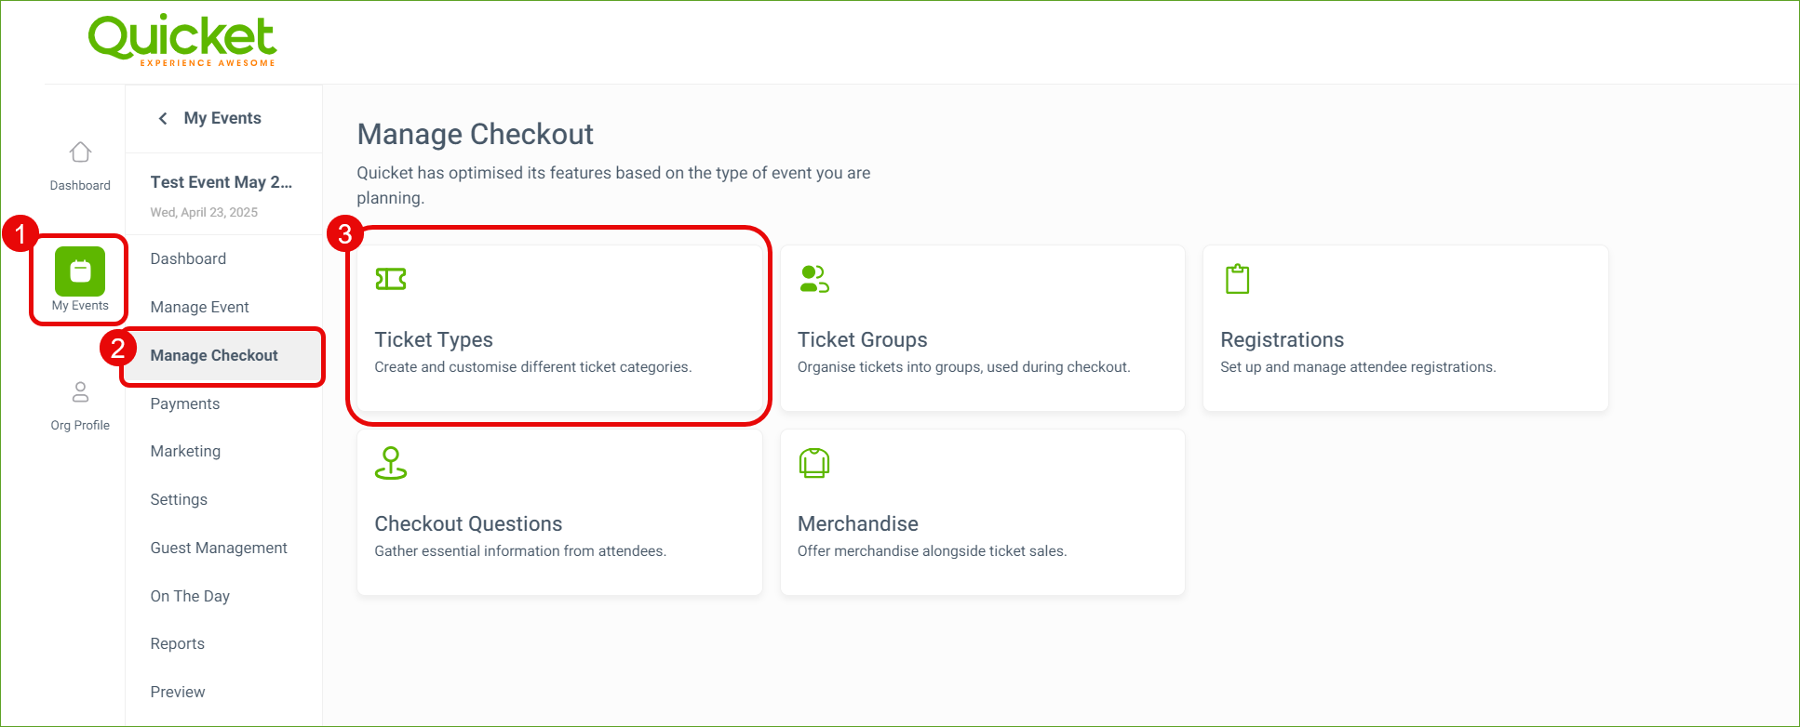Open the Manage Event menu item
1800x727 pixels.
click(x=199, y=307)
